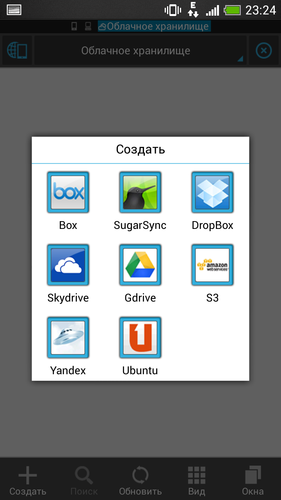Select the Box cloud service icon
Image resolution: width=281 pixels, height=500 pixels.
(68, 192)
